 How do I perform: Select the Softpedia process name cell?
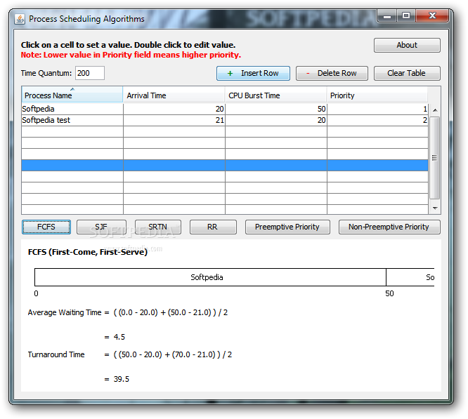[72, 109]
